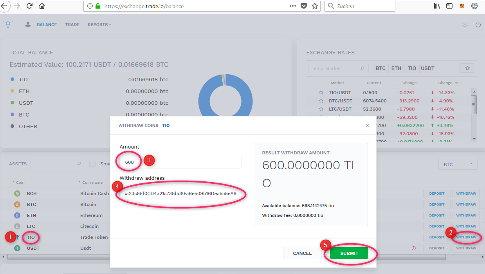Image resolution: width=485 pixels, height=274 pixels.
Task: Click the Find Market search box
Action: [338, 68]
